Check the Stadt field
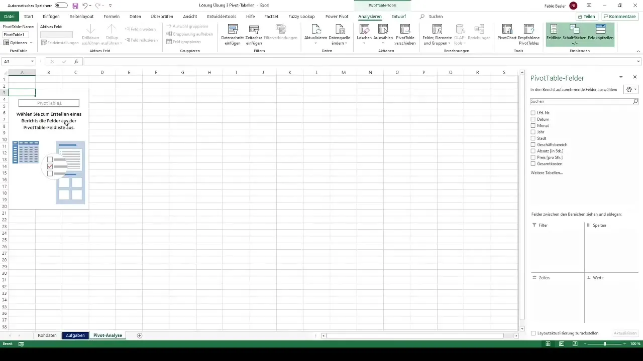This screenshot has height=361, width=643. (533, 138)
